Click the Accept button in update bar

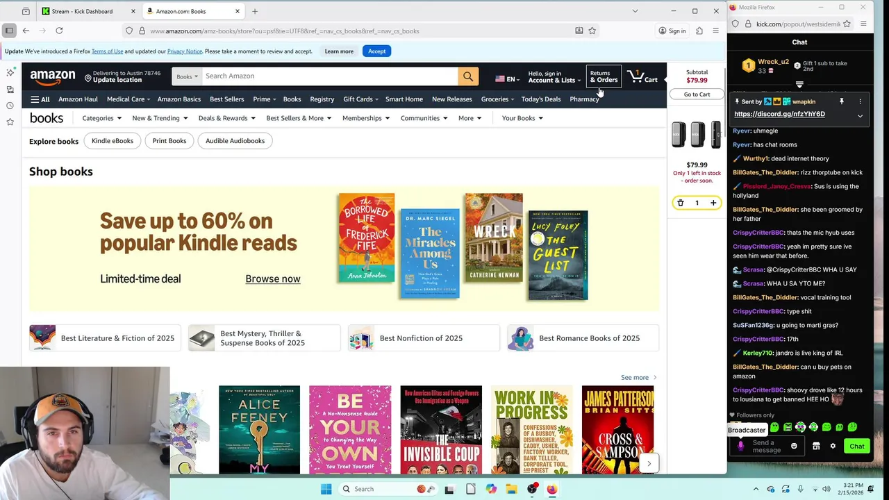[376, 51]
